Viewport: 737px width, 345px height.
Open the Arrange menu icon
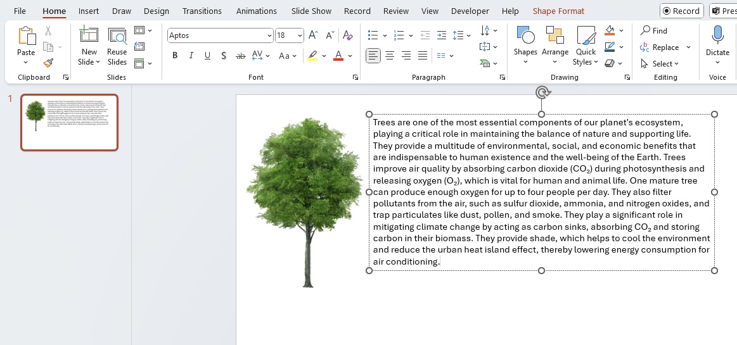555,35
